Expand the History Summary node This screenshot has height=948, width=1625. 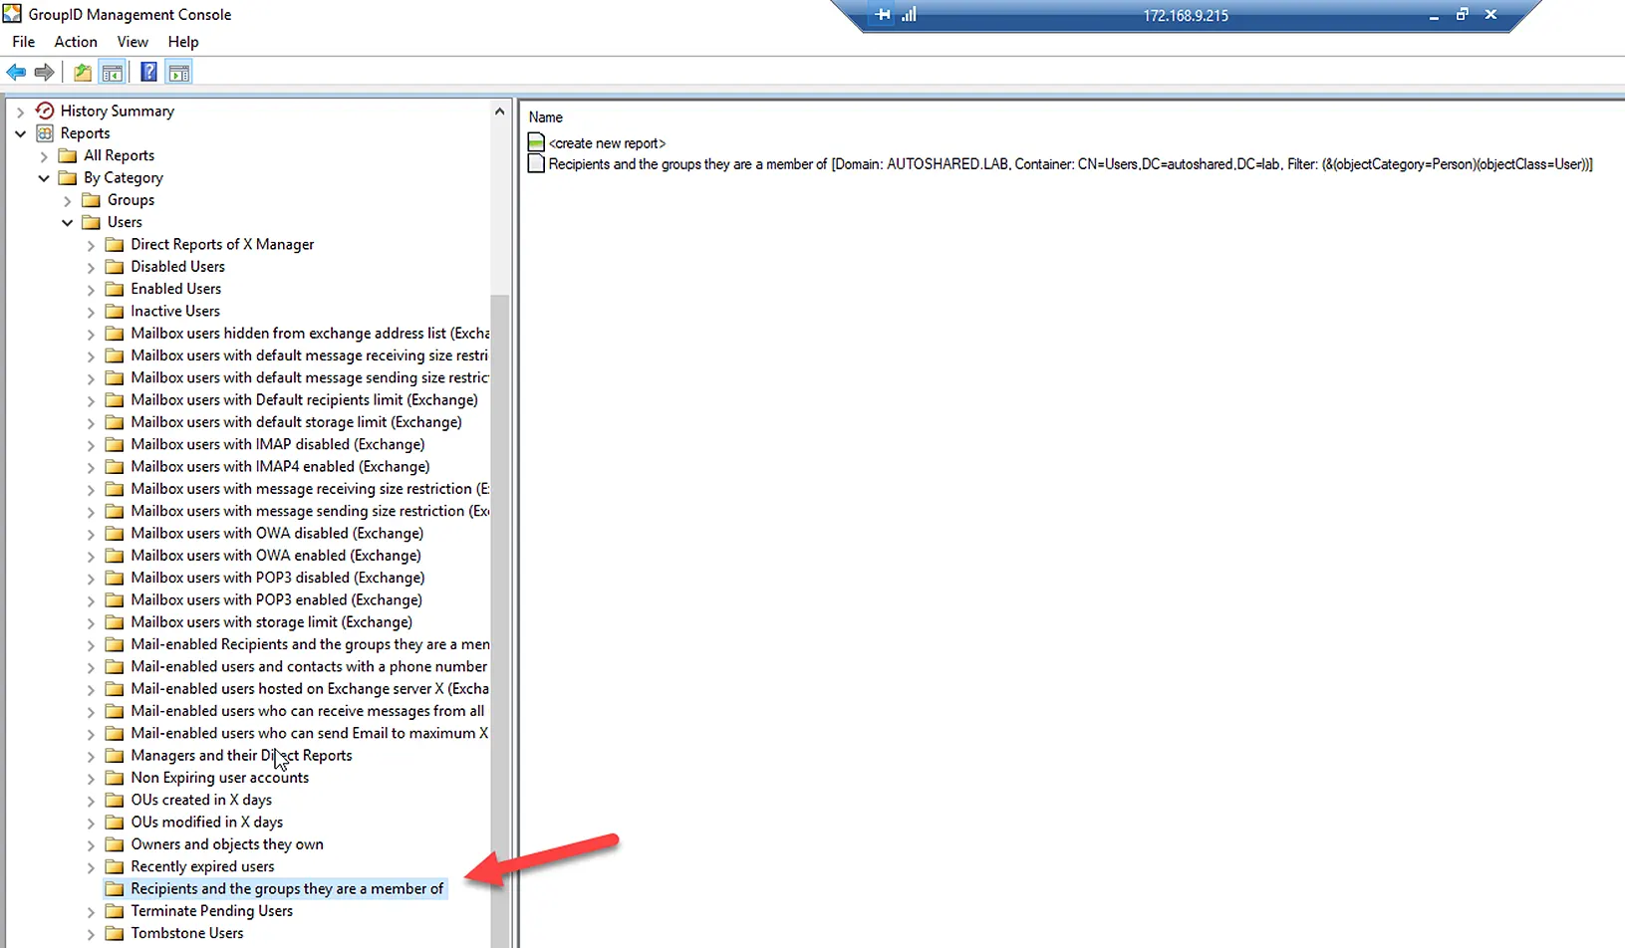coord(20,112)
